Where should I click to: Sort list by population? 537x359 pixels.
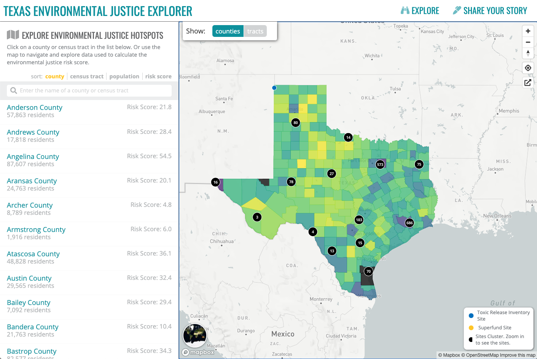pyautogui.click(x=124, y=76)
